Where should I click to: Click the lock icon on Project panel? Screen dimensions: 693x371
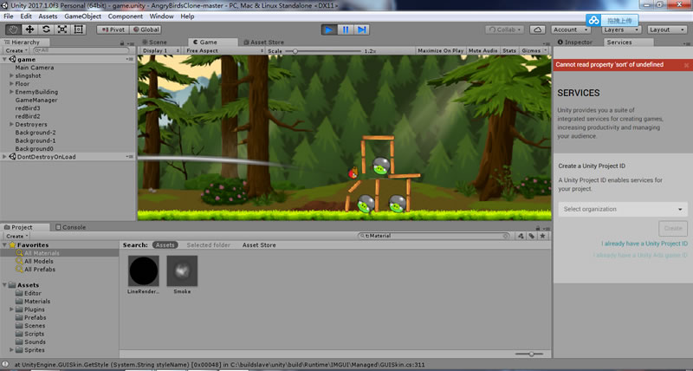click(538, 228)
